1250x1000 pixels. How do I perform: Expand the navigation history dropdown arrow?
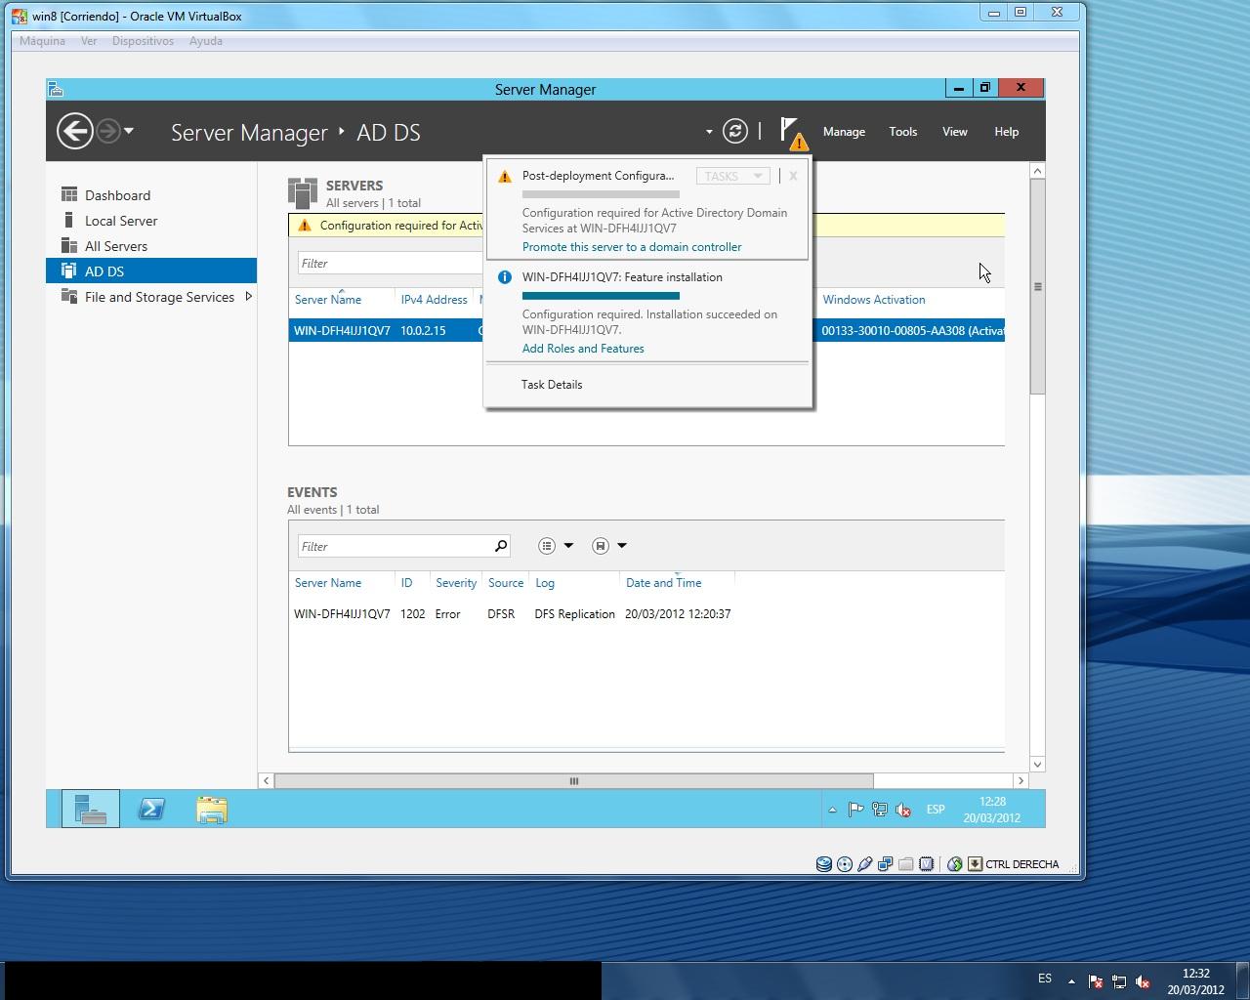[x=129, y=131]
